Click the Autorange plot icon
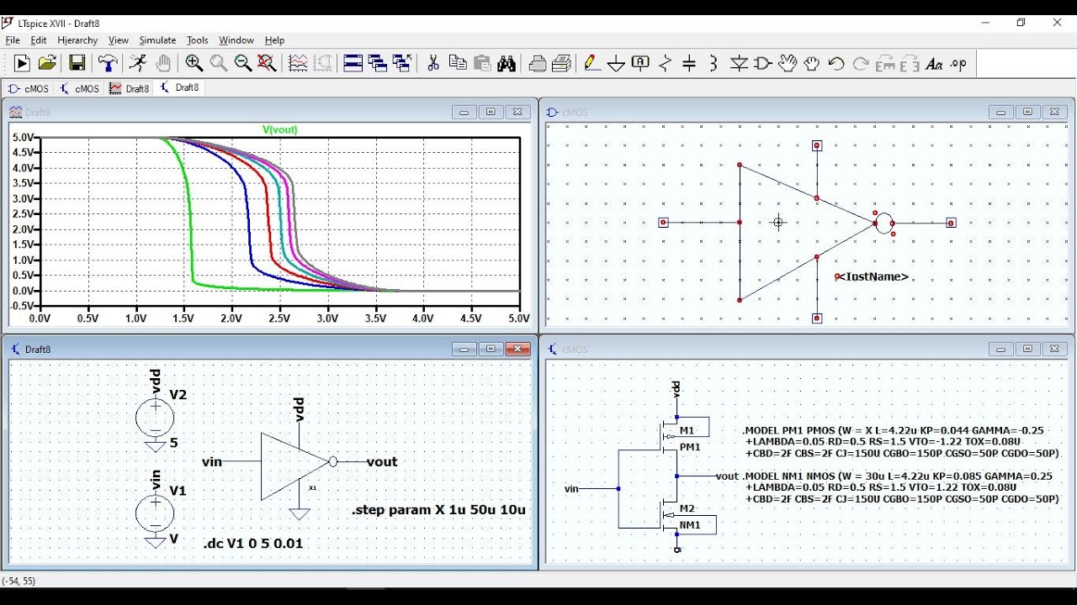The height and width of the screenshot is (605, 1077). tap(298, 63)
